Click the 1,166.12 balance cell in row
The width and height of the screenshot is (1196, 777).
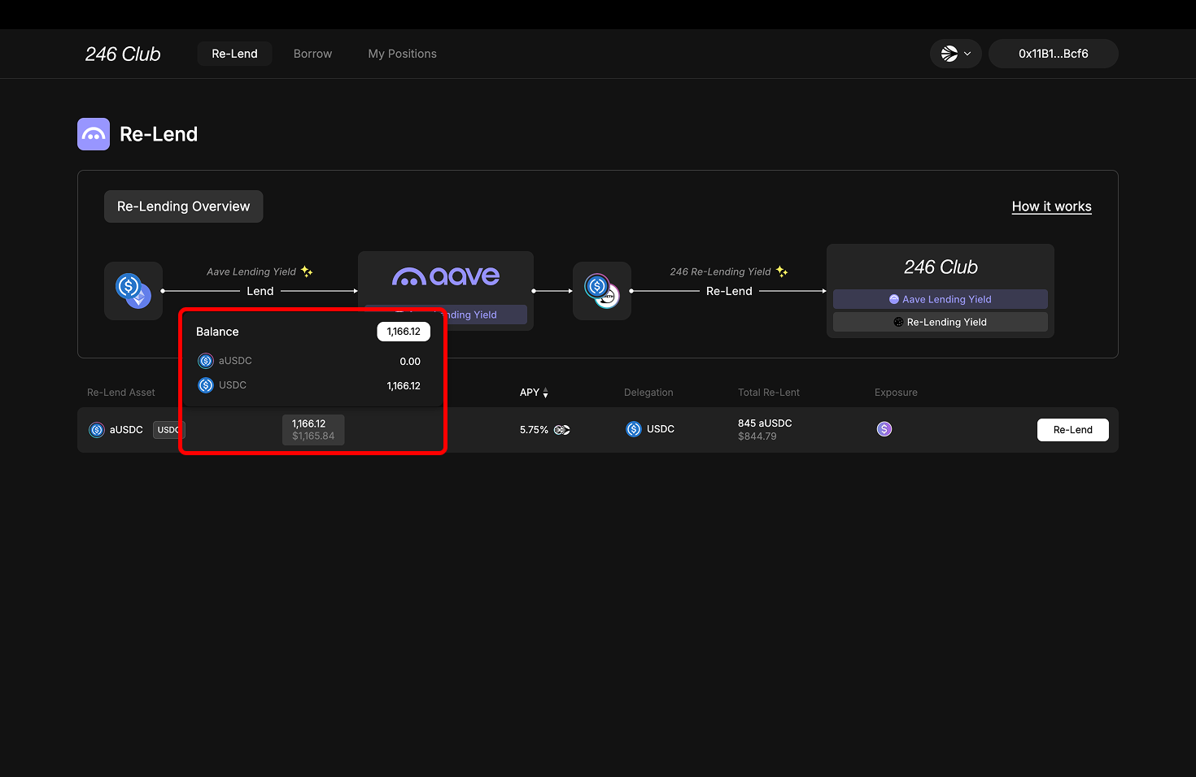tap(313, 430)
